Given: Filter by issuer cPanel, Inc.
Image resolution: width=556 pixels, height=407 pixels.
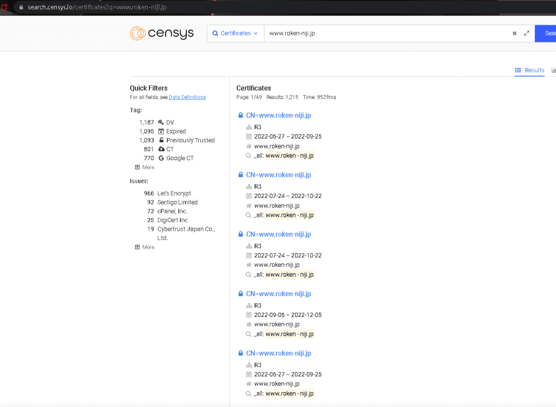Looking at the screenshot, I should point(172,211).
